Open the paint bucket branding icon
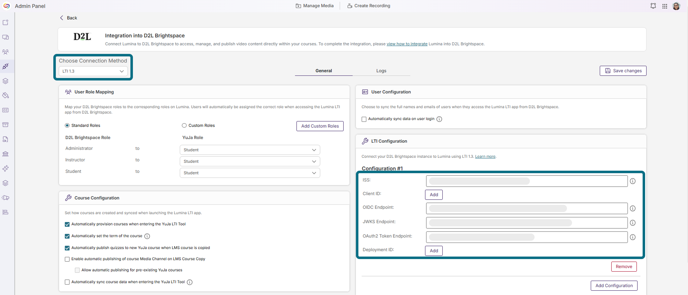 pos(5,96)
